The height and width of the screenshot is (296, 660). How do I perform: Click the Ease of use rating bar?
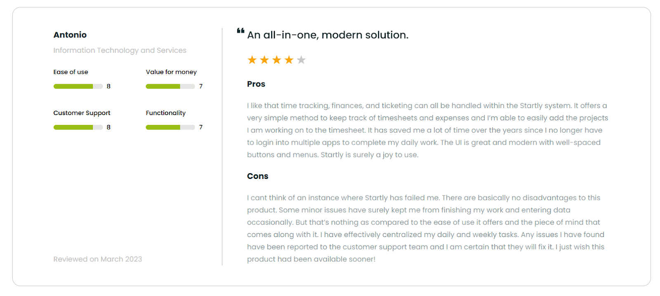(78, 87)
